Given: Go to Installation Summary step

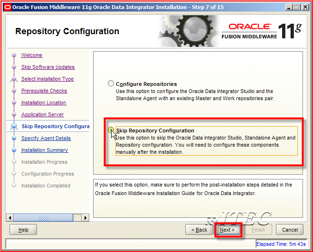Looking at the screenshot, I should point(45,150).
